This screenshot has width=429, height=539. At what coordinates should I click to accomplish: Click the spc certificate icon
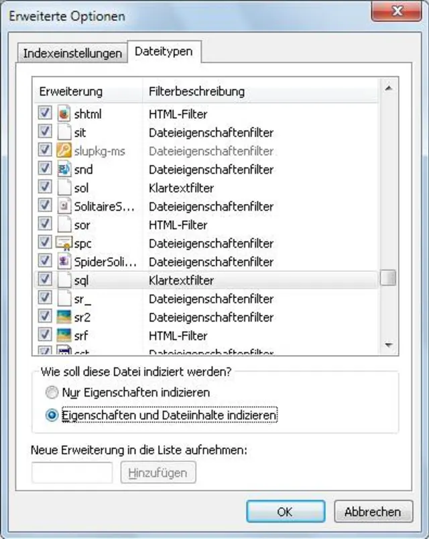click(x=64, y=244)
